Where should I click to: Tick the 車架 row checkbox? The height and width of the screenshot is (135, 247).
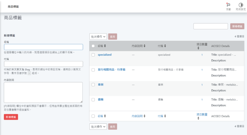pyautogui.click(x=93, y=85)
